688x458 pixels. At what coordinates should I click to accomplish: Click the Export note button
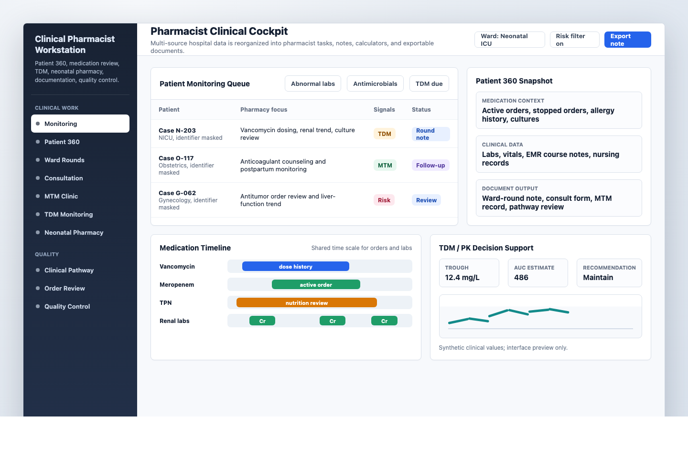point(627,40)
